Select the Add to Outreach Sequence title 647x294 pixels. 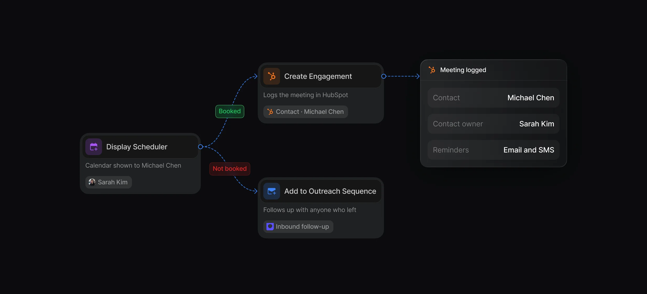pyautogui.click(x=330, y=191)
